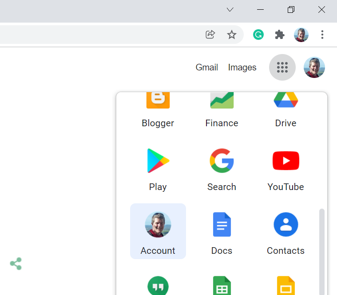Open Finance from the apps panel

tap(222, 111)
